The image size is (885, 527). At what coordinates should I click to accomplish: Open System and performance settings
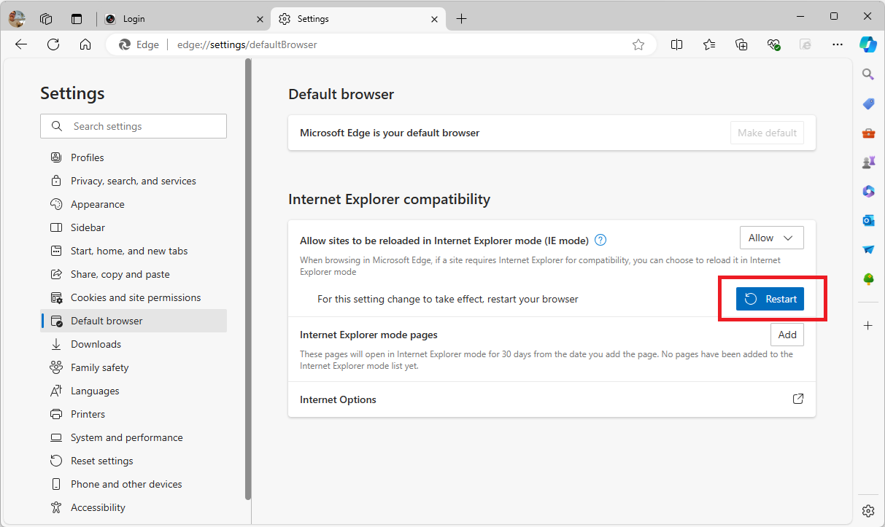[x=134, y=437]
